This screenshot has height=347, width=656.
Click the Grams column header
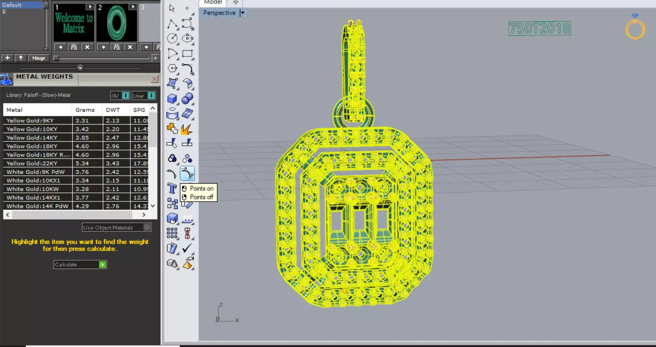tap(87, 110)
